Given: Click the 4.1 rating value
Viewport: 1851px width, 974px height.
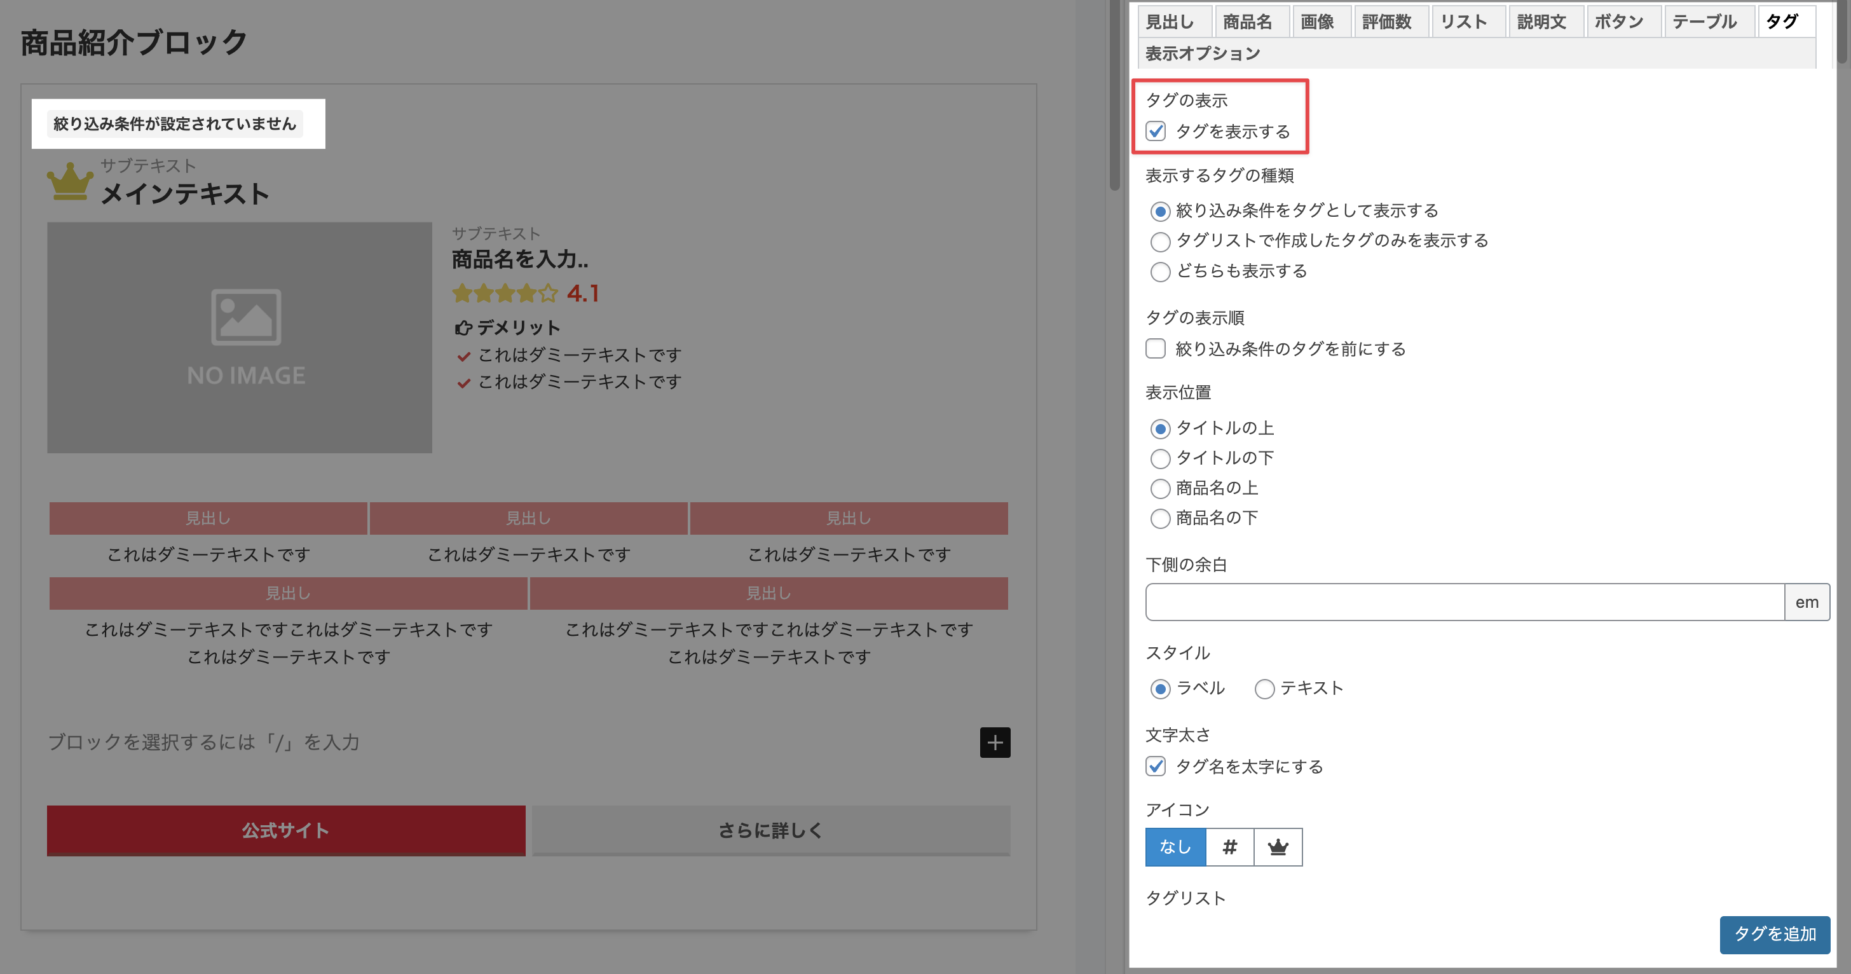Looking at the screenshot, I should pos(583,293).
